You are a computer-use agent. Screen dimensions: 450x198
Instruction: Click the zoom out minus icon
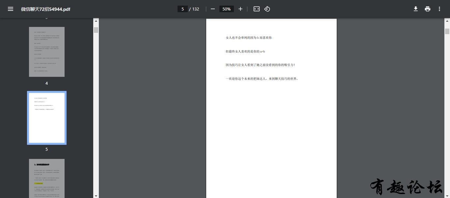tap(213, 9)
